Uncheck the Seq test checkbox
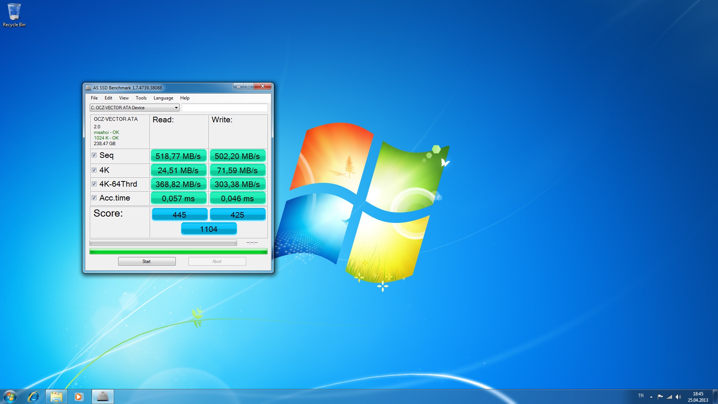The width and height of the screenshot is (718, 404). 94,155
